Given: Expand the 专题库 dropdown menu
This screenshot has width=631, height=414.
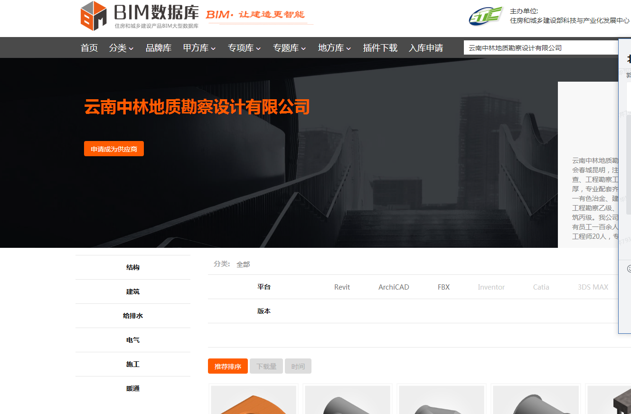Looking at the screenshot, I should pos(290,48).
